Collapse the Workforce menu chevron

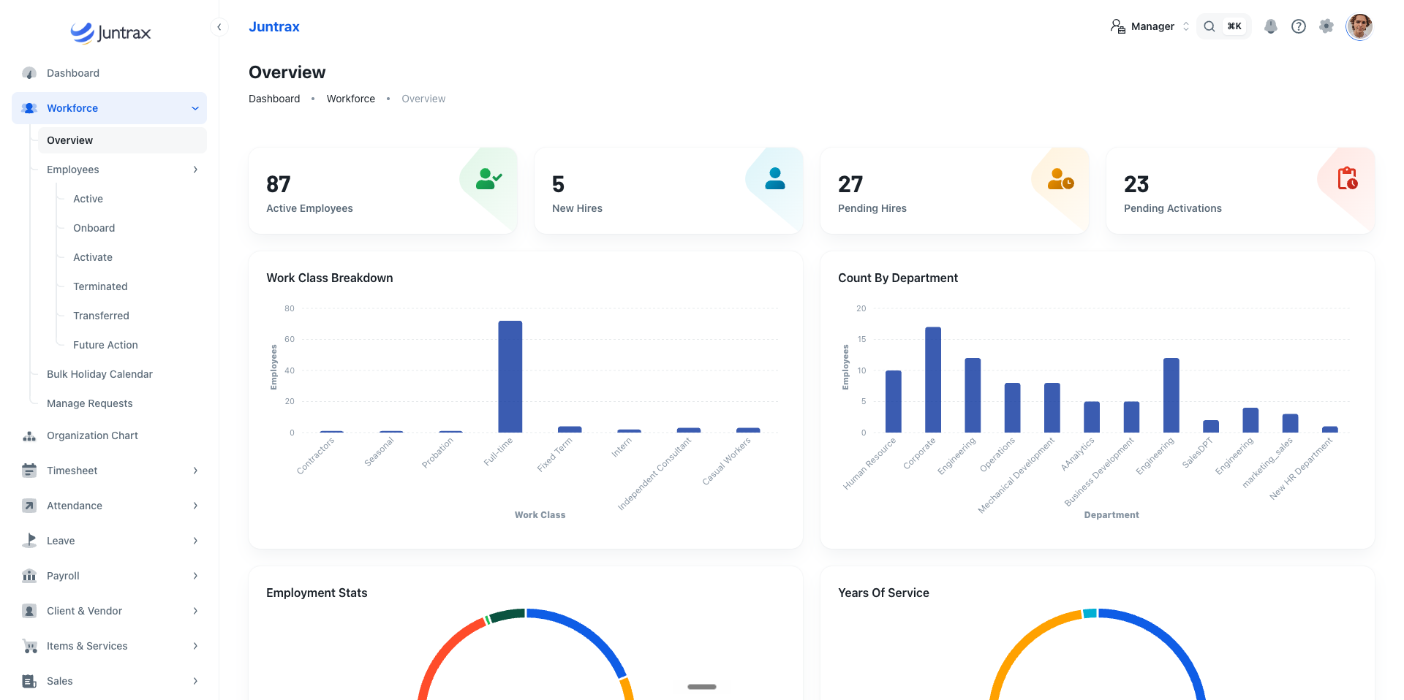coord(195,108)
